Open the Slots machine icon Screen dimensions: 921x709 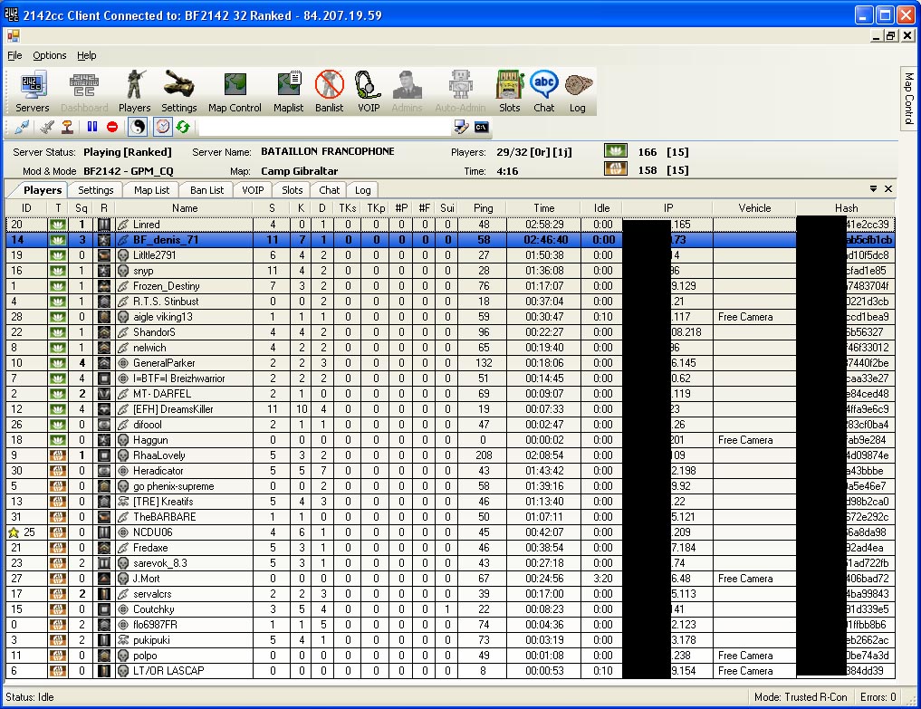509,92
